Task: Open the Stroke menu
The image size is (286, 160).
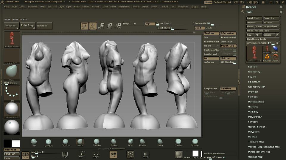Action: click(x=154, y=7)
